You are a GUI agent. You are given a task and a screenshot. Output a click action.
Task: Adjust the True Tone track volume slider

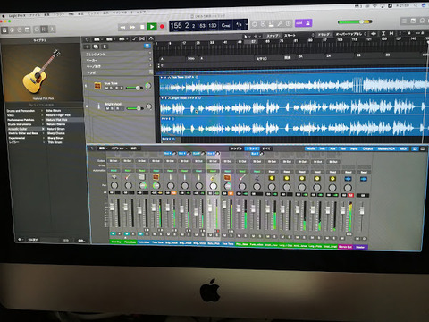[x=134, y=88]
